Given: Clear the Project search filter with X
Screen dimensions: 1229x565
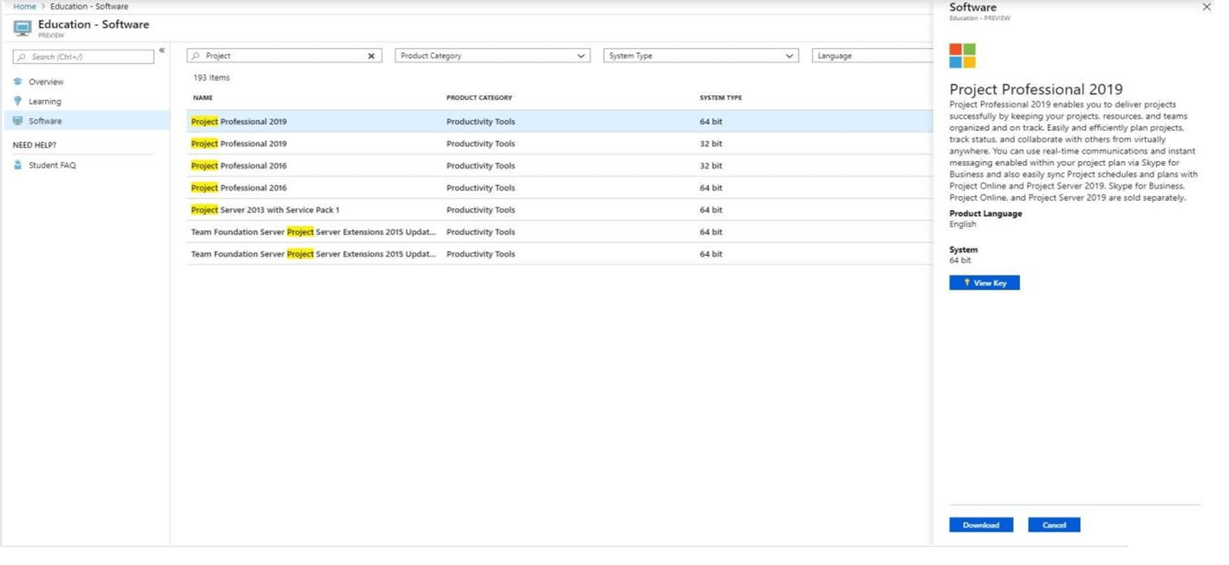Looking at the screenshot, I should pos(371,56).
